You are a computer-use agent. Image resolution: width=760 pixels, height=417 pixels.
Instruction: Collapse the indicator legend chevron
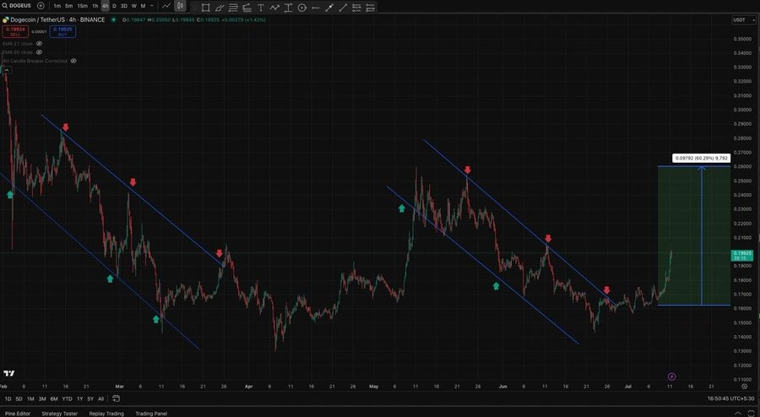click(x=7, y=70)
